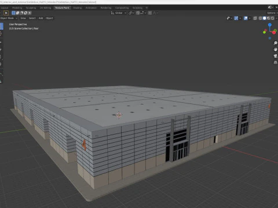
Task: Switch to Compositing workspace tab
Action: coord(122,8)
